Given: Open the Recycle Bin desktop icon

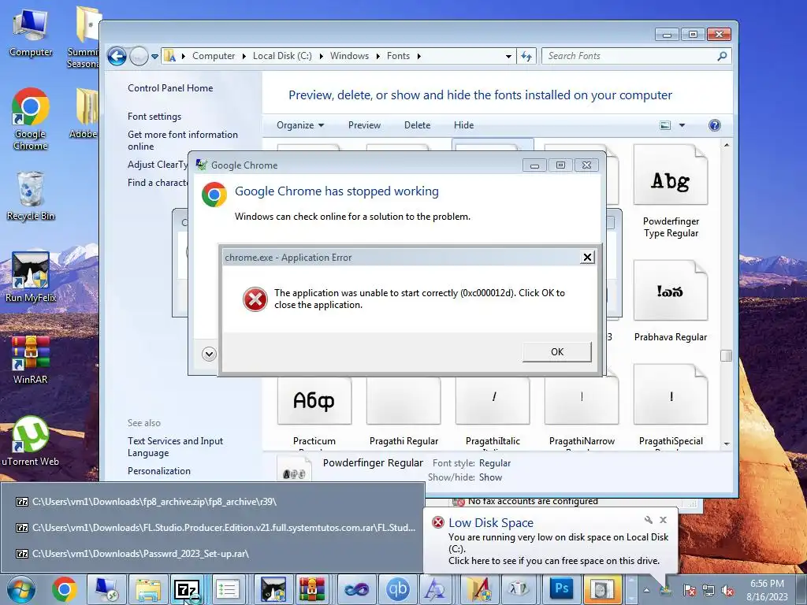Looking at the screenshot, I should tap(31, 196).
